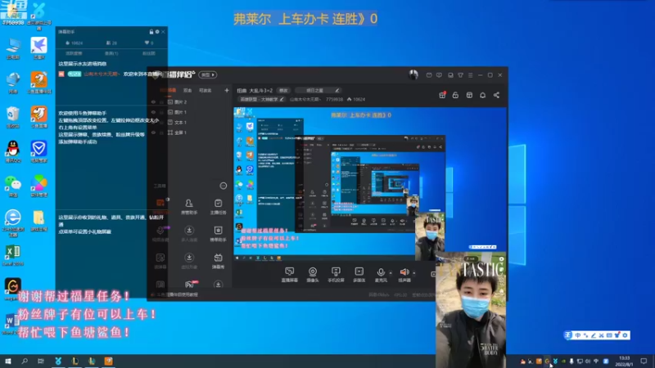Select the 图片 2 source row

pyautogui.click(x=191, y=101)
